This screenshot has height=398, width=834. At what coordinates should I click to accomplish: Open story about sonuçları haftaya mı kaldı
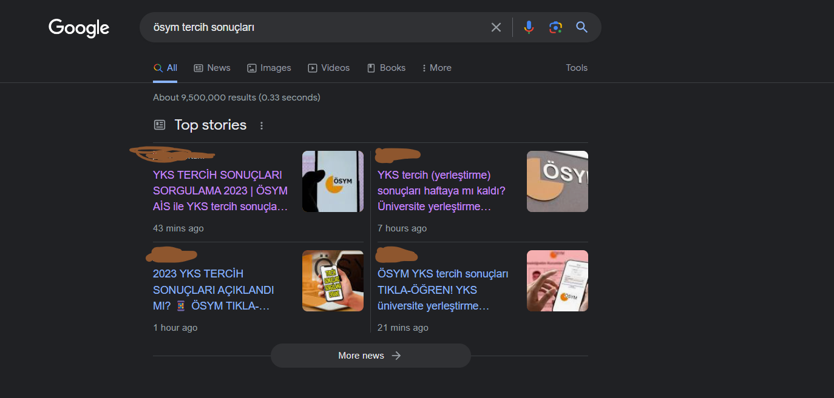coord(441,191)
